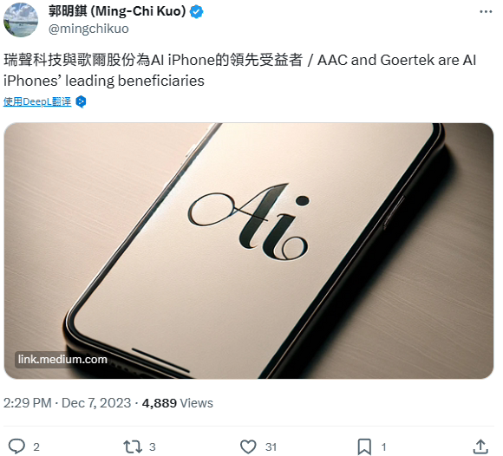Viewport: 503px width, 456px height.
Task: Open the tweet's three-dot more menu
Action: 486,12
